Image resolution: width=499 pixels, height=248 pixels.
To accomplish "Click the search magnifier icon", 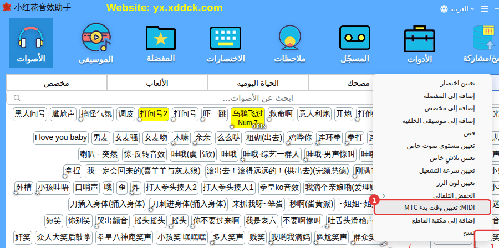I will coord(17,98).
